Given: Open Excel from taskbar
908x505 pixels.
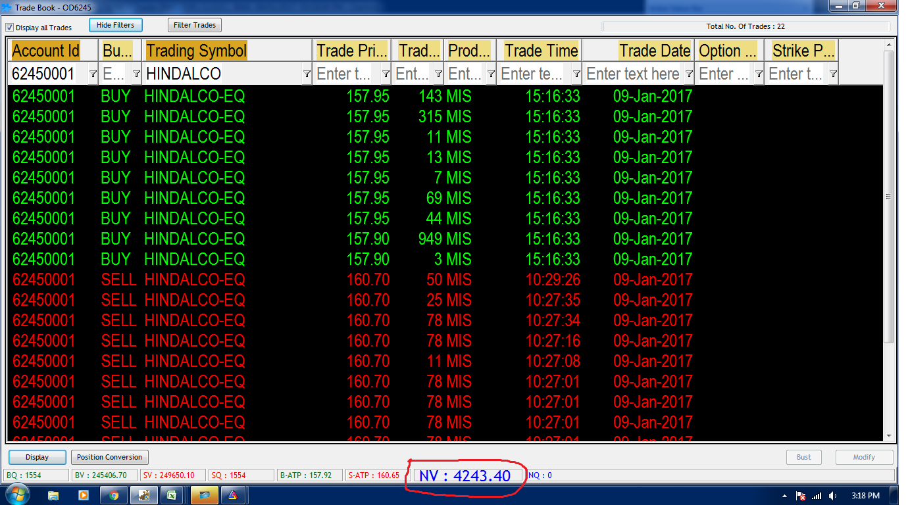Looking at the screenshot, I should coord(172,495).
